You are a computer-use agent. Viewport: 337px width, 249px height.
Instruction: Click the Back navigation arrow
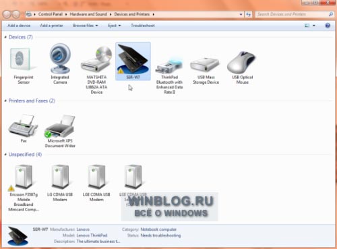pos(7,14)
